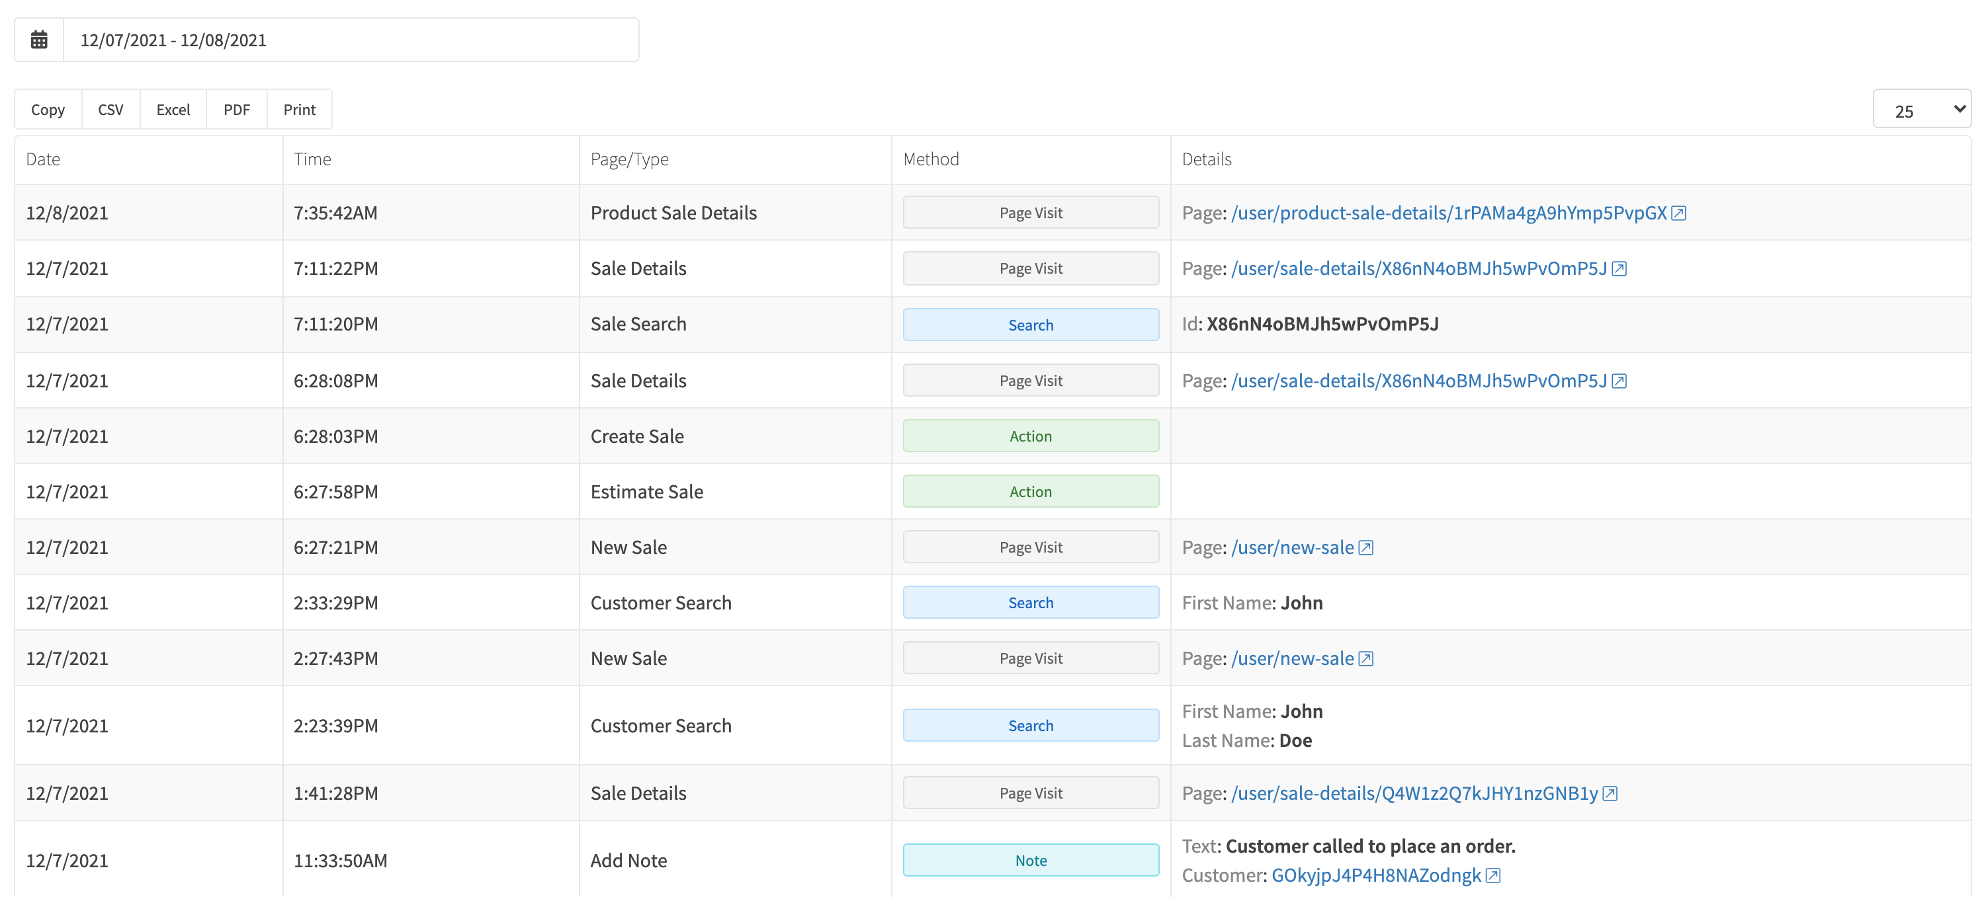The image size is (1984, 897).
Task: Export table with the CSV button
Action: (111, 110)
